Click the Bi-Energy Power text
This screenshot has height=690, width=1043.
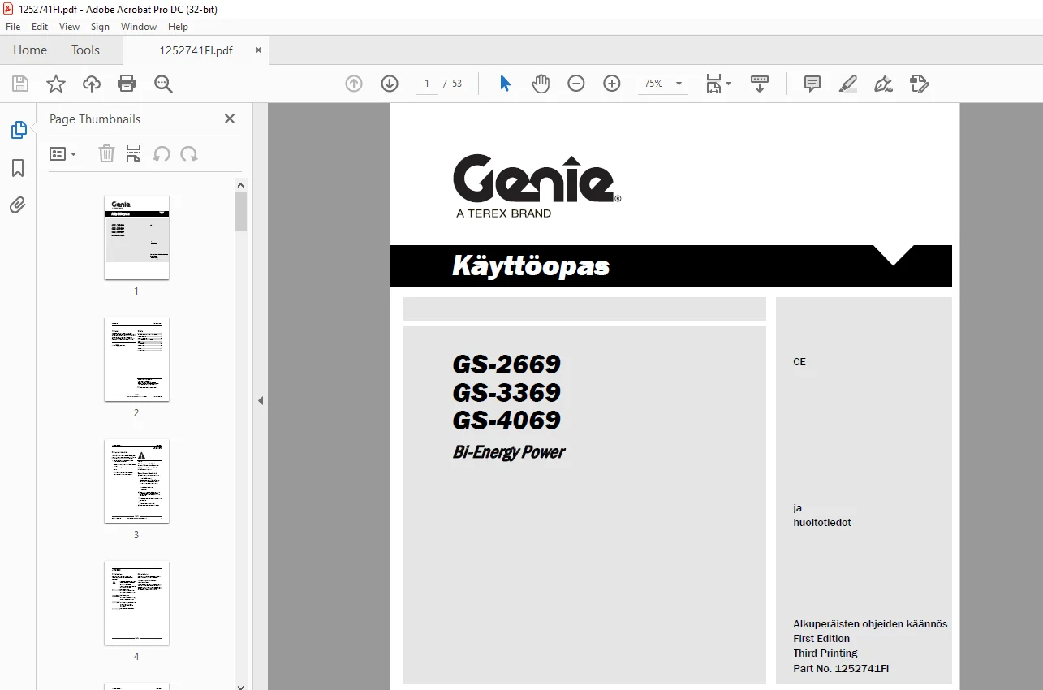pyautogui.click(x=509, y=452)
